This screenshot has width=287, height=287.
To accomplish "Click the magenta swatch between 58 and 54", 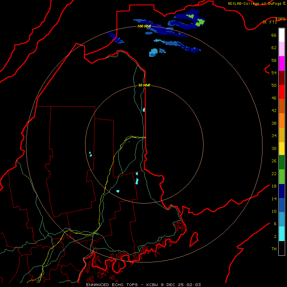I will coord(282,63).
